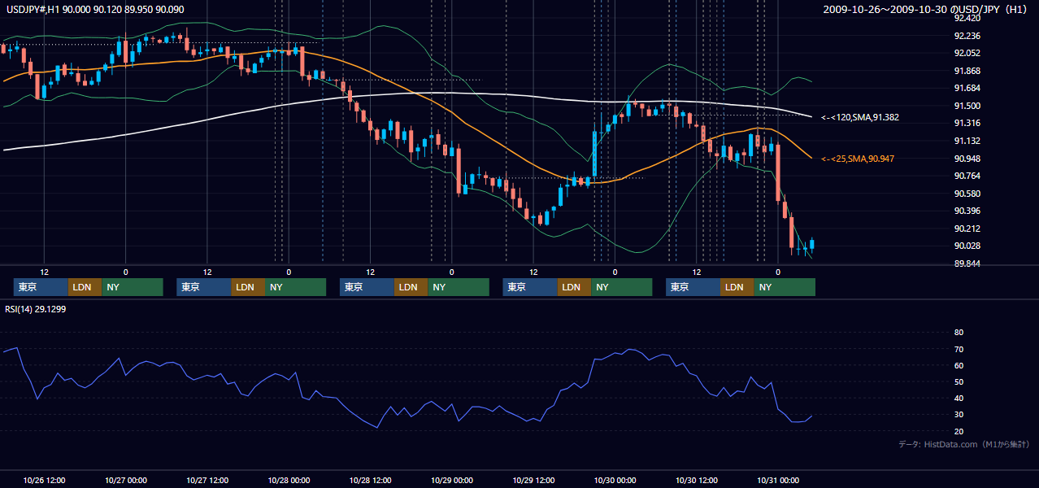Click the 10/30 12:00 date label
Viewport: 1039px width, 488px height.
[x=697, y=480]
